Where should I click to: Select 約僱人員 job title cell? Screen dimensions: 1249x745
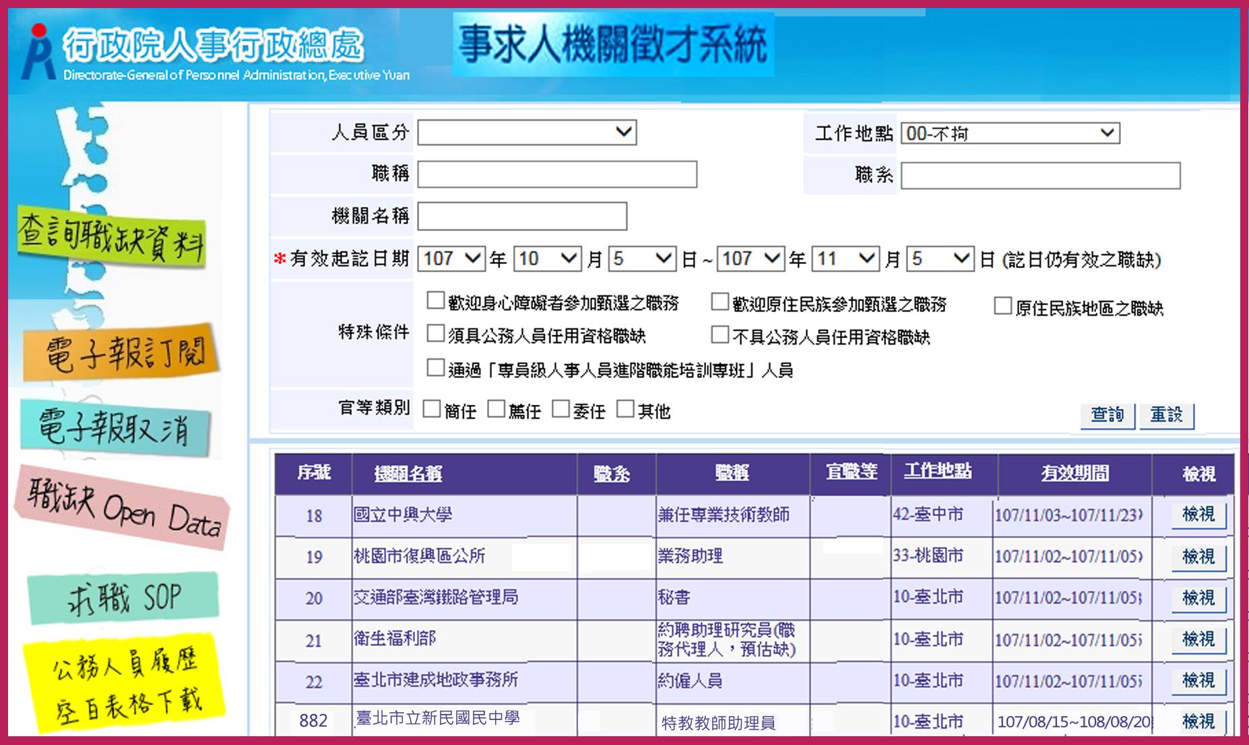tap(733, 681)
